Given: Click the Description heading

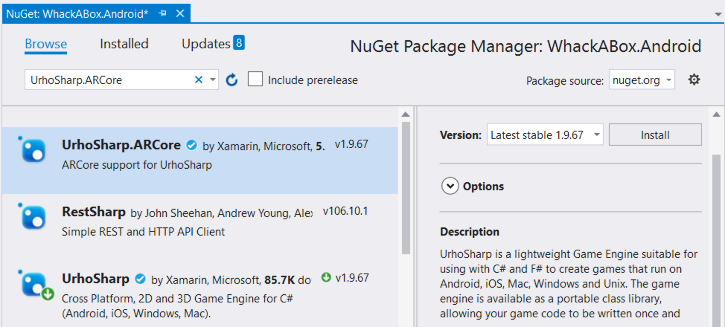Looking at the screenshot, I should 470,232.
